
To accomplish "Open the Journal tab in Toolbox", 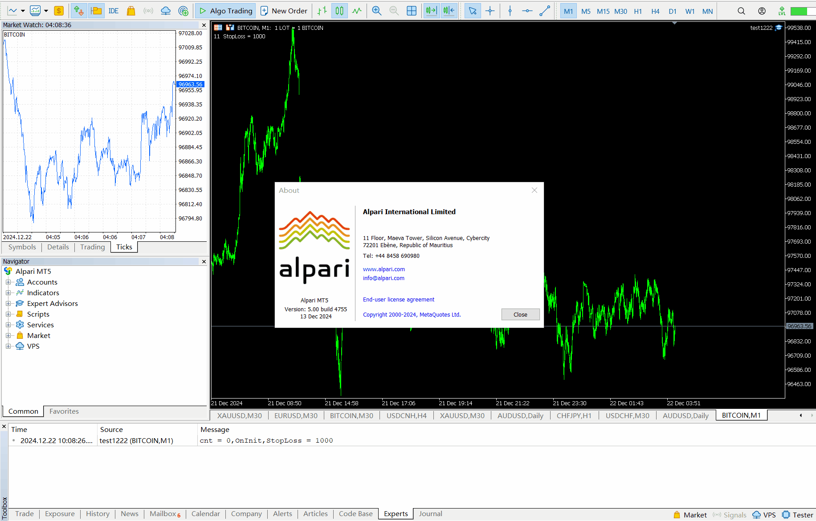I will coord(430,514).
